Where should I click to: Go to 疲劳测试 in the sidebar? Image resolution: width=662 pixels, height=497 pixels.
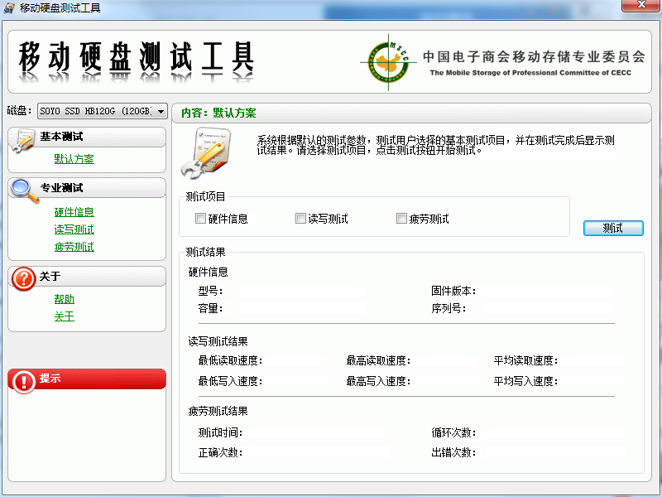74,247
